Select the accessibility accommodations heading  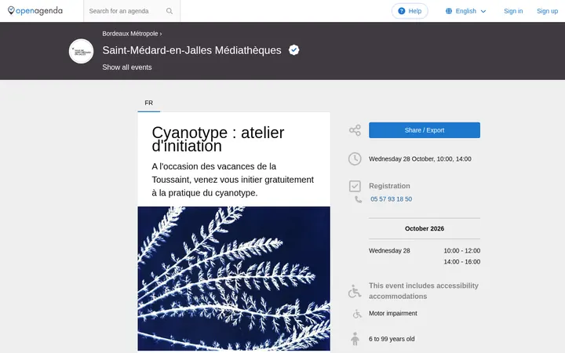tap(424, 291)
